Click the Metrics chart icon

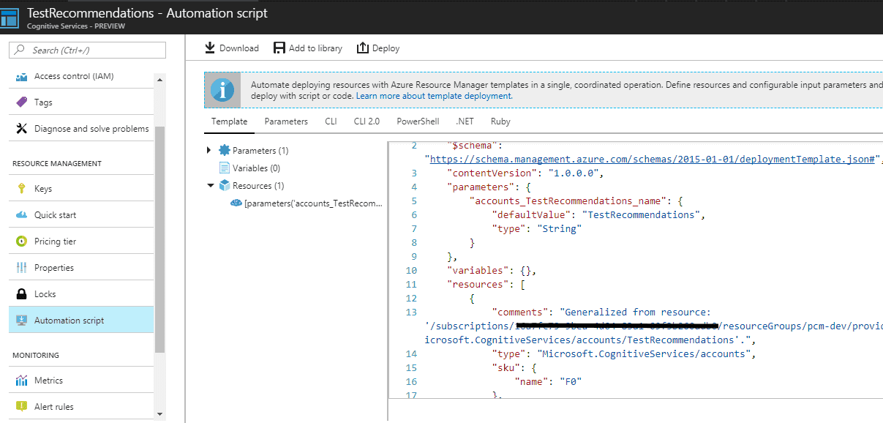(x=21, y=381)
